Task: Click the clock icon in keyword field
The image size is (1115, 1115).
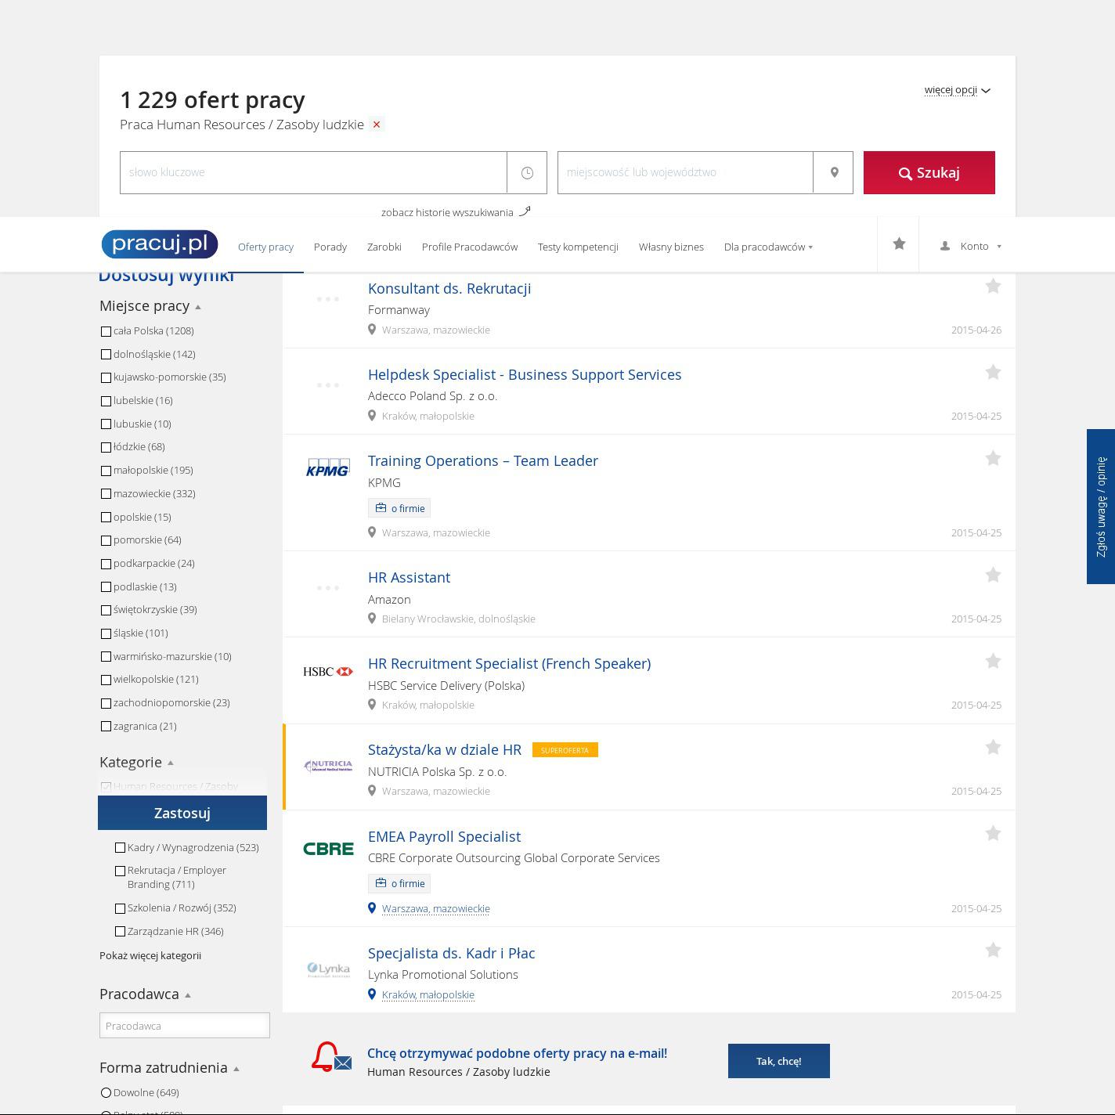Action: 527,172
